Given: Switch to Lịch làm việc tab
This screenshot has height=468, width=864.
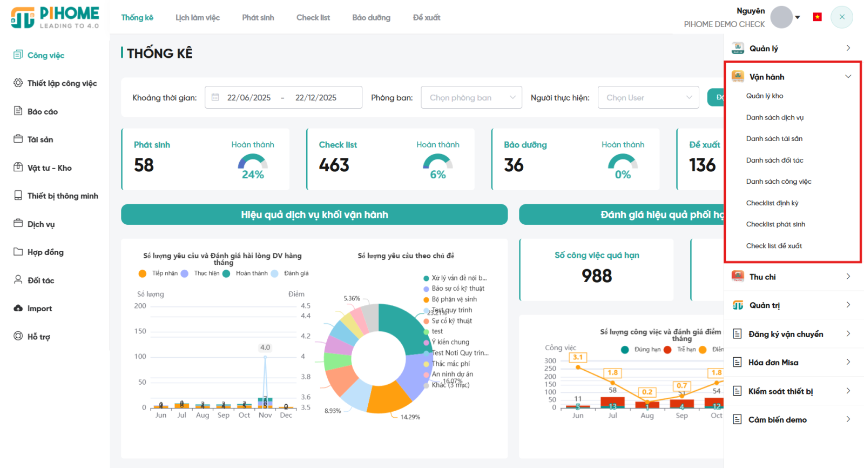Looking at the screenshot, I should (197, 17).
